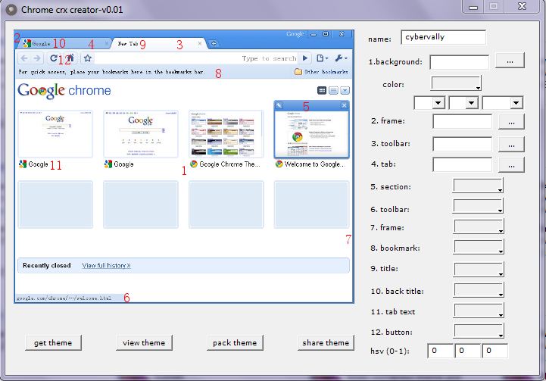This screenshot has width=546, height=381.
Task: Click the view theme button
Action: pyautogui.click(x=144, y=342)
